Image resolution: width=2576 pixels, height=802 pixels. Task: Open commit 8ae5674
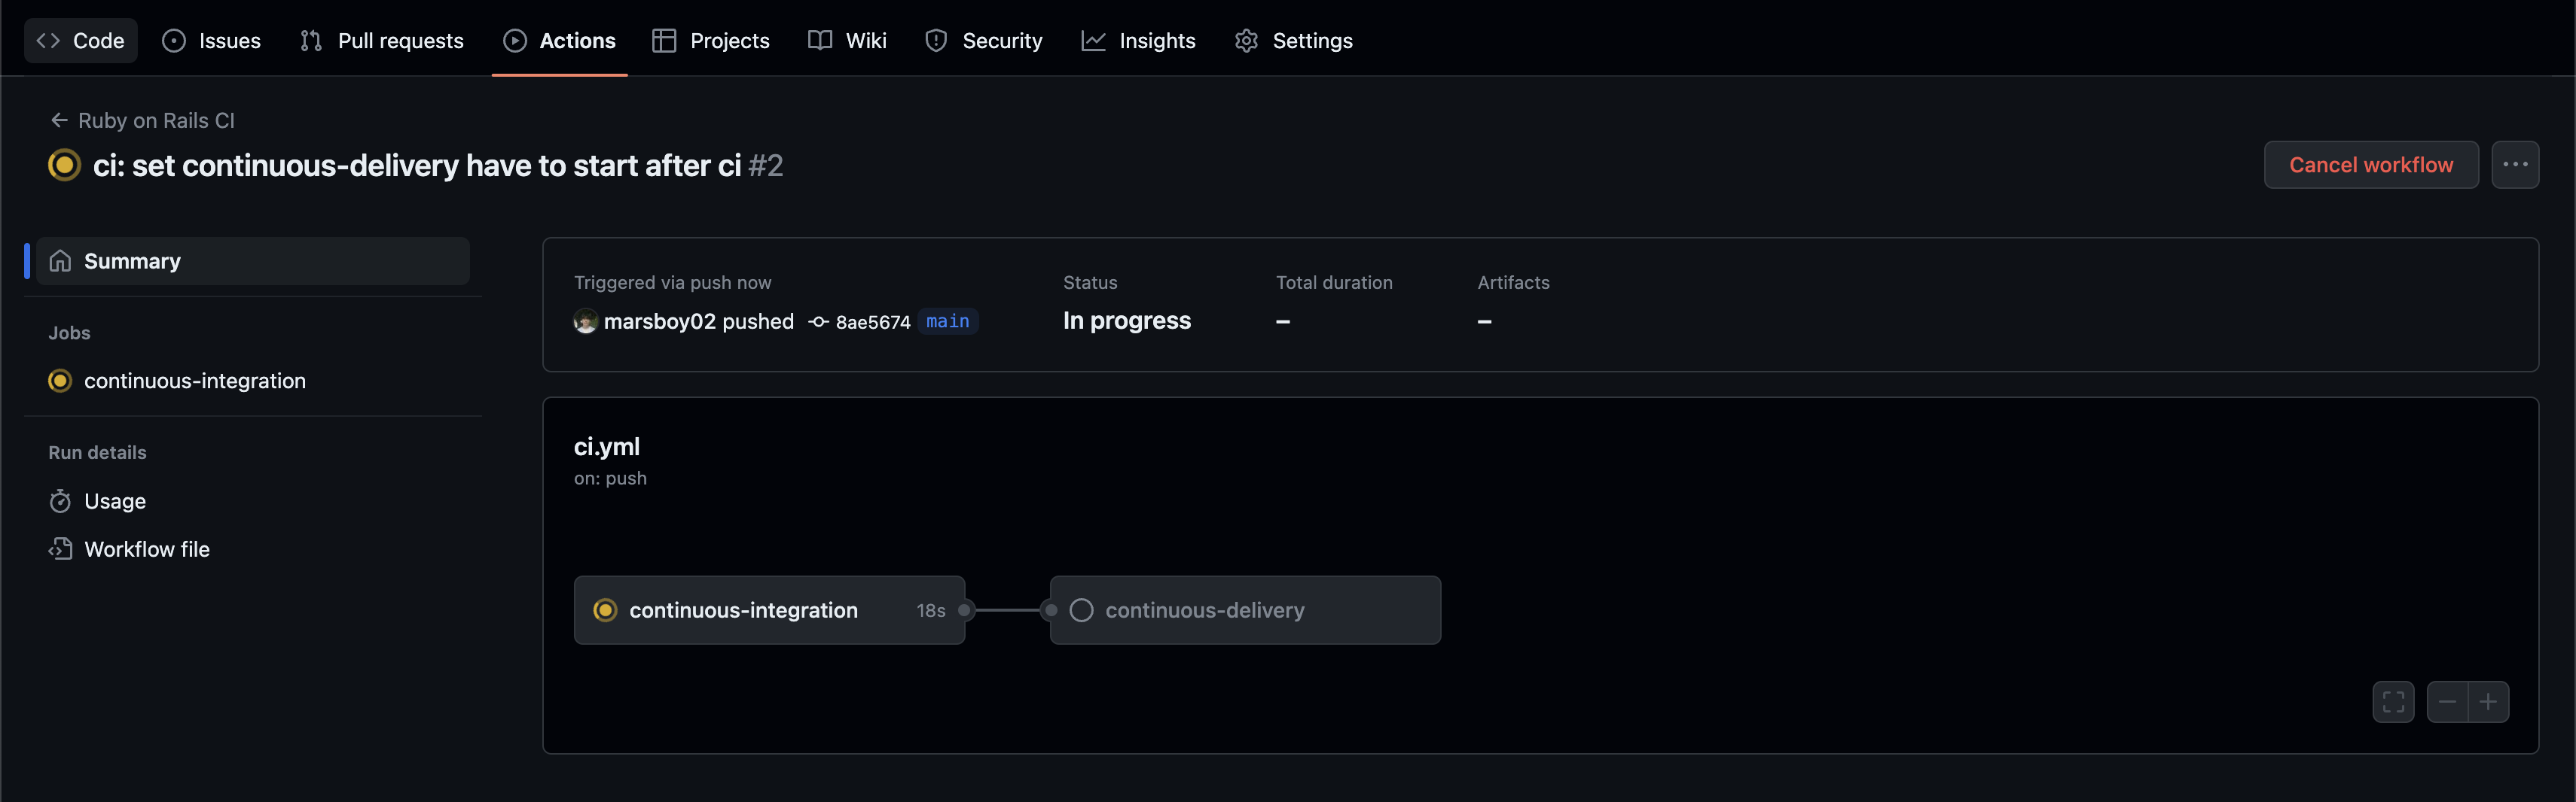[x=872, y=321]
